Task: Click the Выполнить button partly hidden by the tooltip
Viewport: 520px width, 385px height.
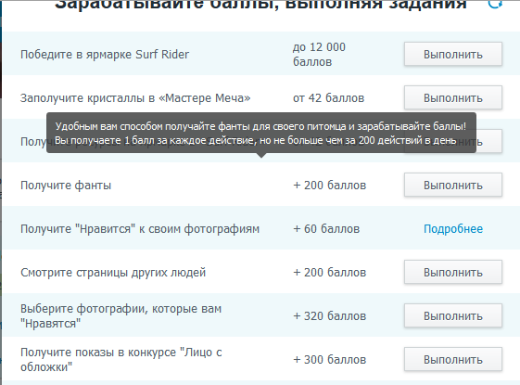Action: (489, 142)
